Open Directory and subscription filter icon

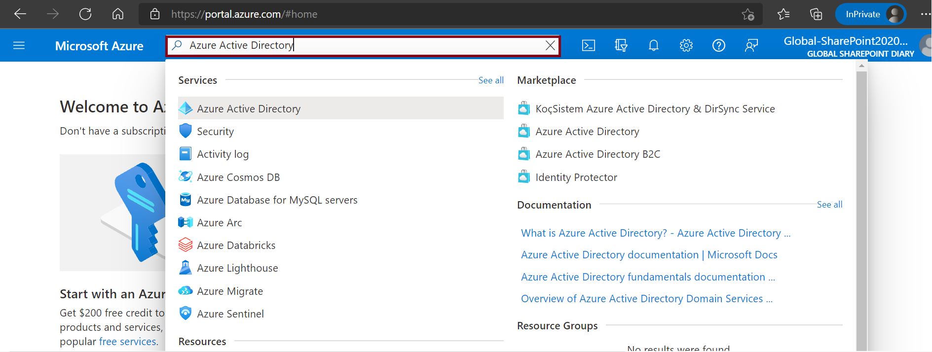[x=621, y=46]
